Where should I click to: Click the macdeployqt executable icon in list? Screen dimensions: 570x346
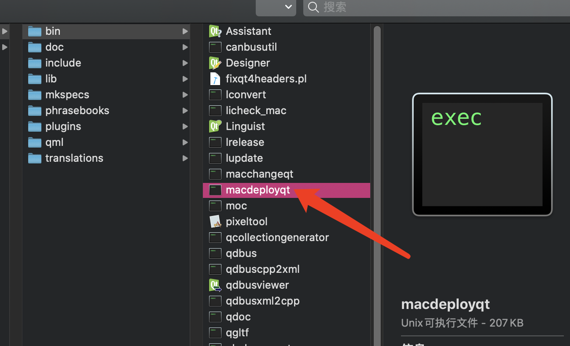coord(215,190)
